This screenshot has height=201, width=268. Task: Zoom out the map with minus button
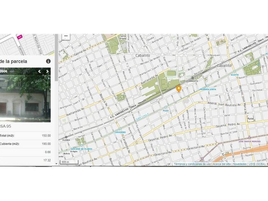point(66,36)
